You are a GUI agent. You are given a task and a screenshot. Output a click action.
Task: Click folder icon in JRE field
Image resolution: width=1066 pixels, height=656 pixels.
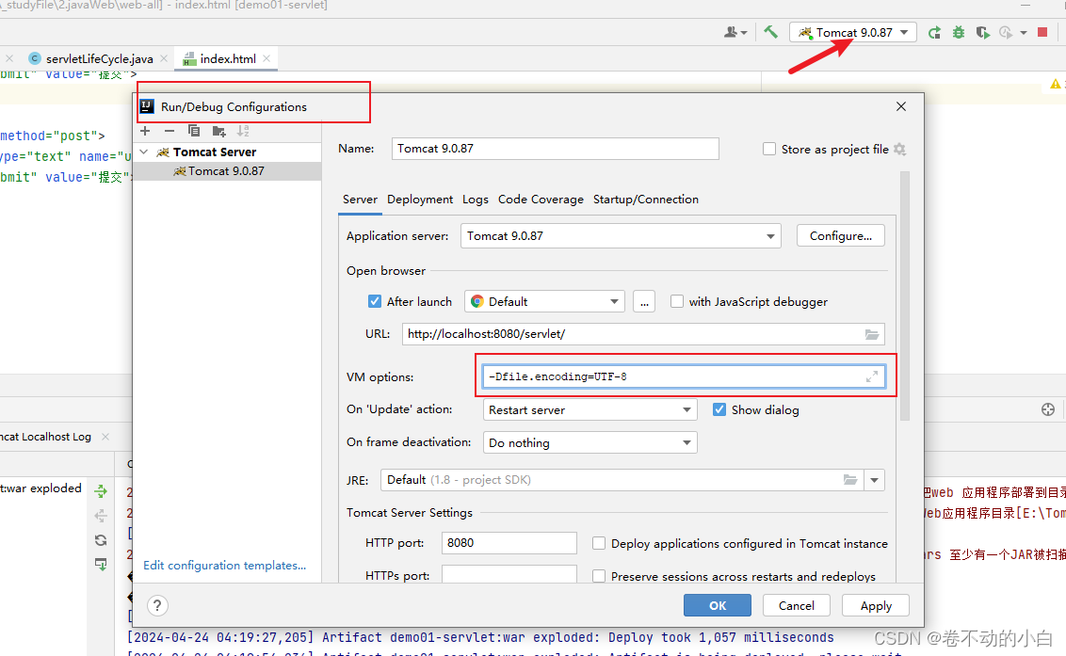[849, 480]
